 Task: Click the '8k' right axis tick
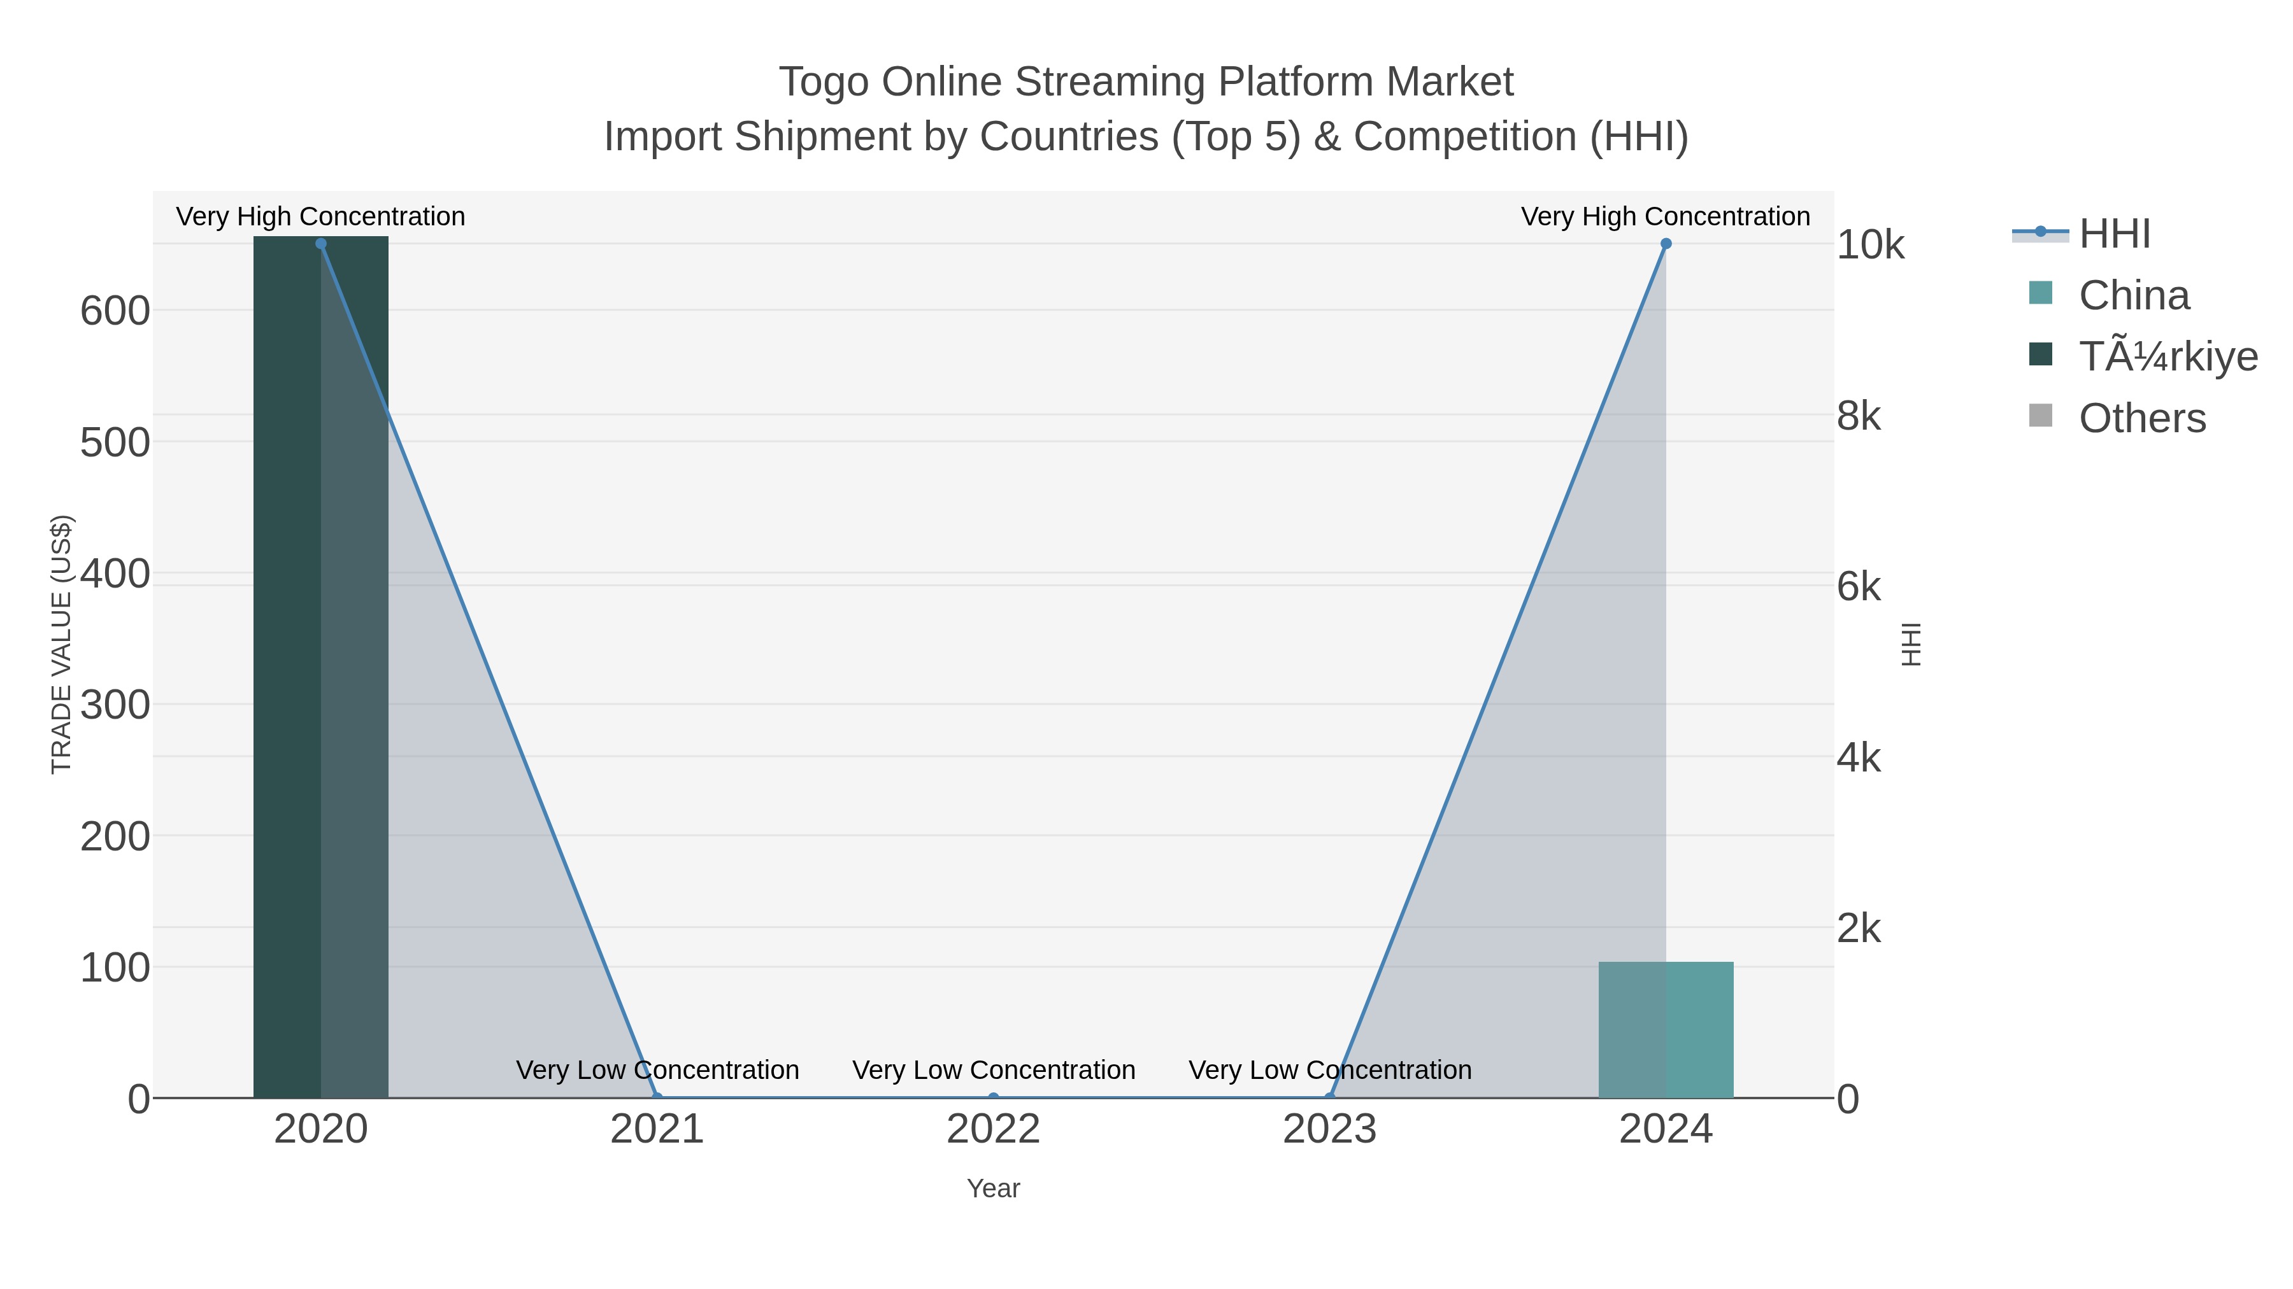pyautogui.click(x=1859, y=416)
